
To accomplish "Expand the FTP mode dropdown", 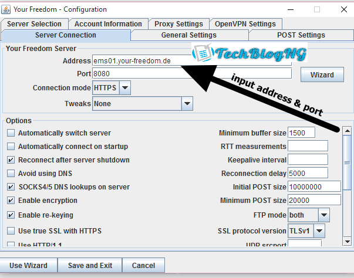I will [x=324, y=215].
